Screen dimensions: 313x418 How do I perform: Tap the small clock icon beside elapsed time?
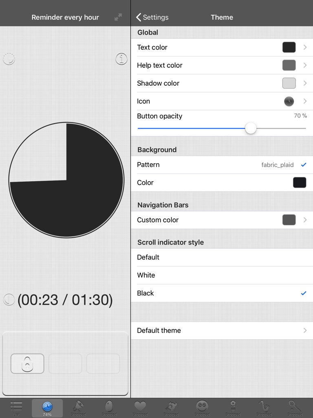(x=9, y=300)
